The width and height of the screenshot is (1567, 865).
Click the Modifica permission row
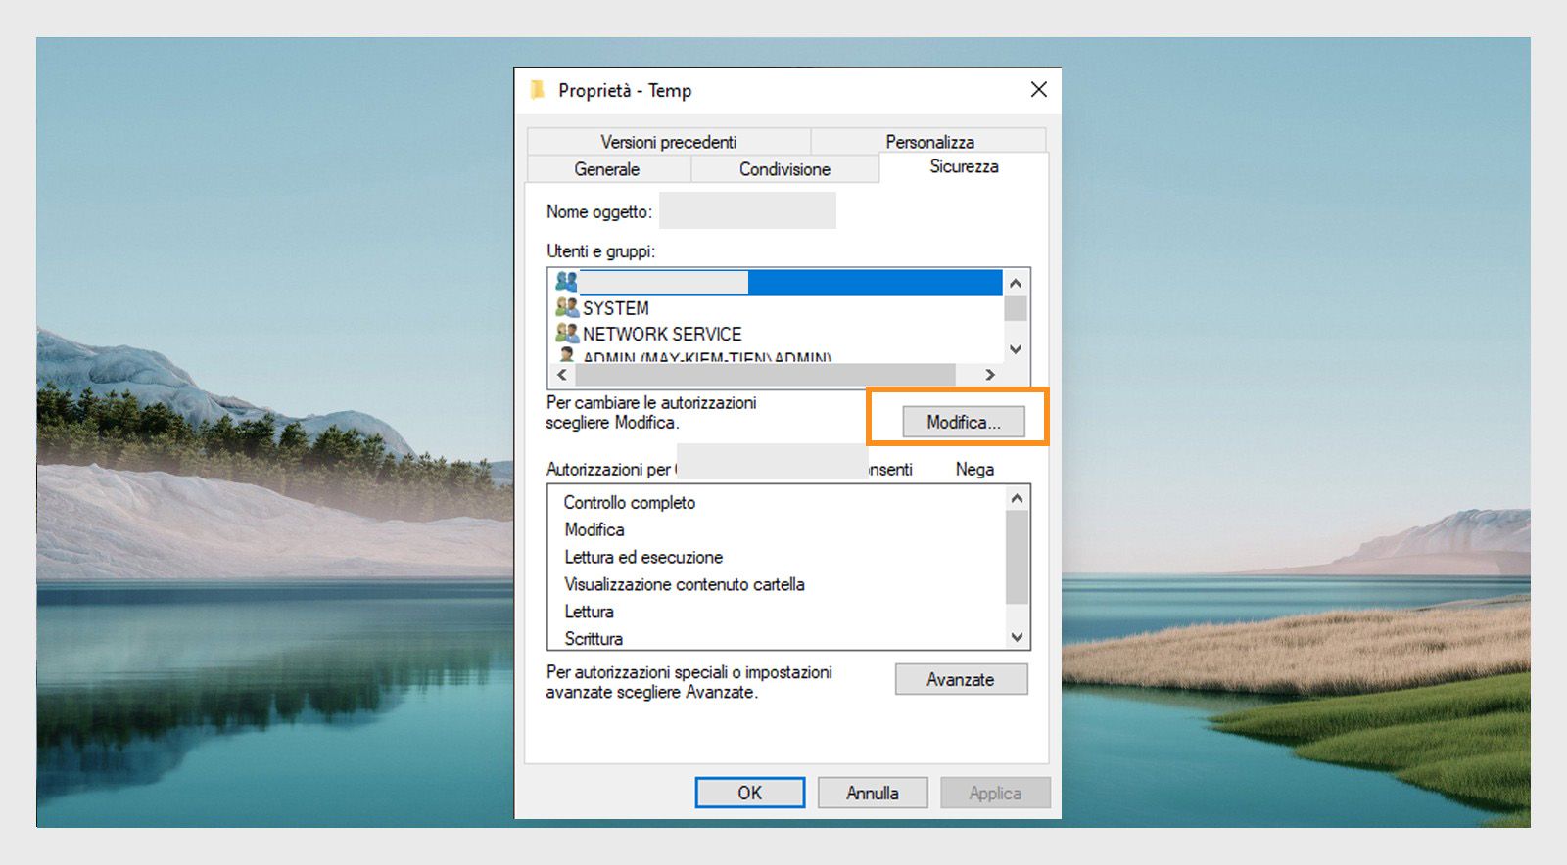594,529
